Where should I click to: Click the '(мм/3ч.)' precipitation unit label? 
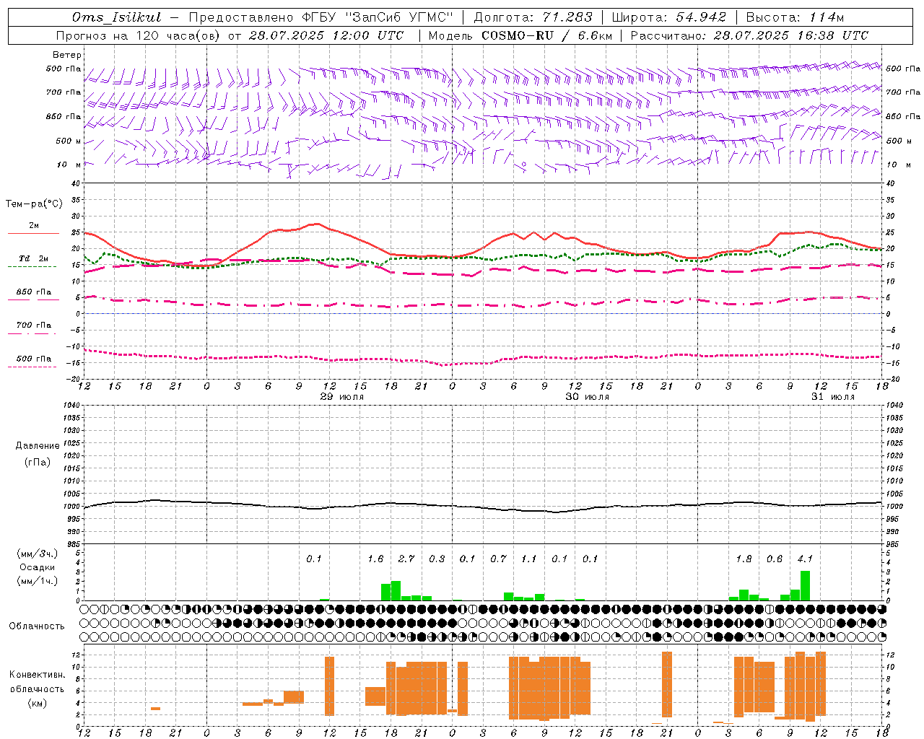pos(38,554)
